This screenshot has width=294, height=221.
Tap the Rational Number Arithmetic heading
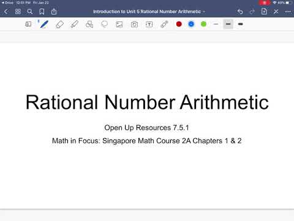tap(147, 103)
